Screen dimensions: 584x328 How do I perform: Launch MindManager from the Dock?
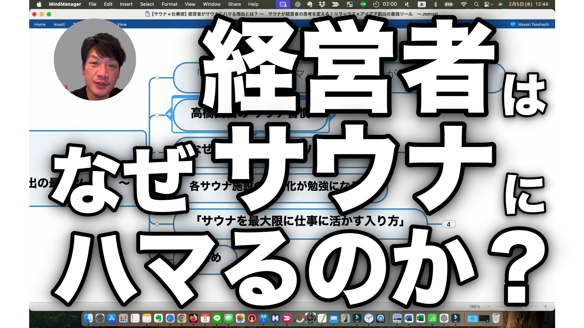275,318
